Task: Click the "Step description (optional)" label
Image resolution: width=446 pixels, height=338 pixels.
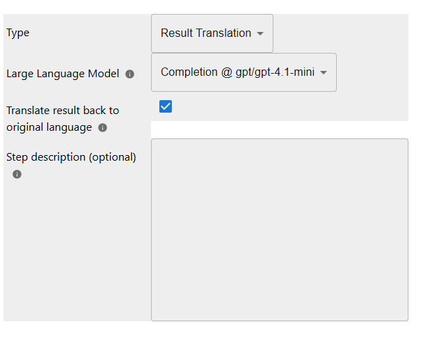Action: click(x=71, y=157)
